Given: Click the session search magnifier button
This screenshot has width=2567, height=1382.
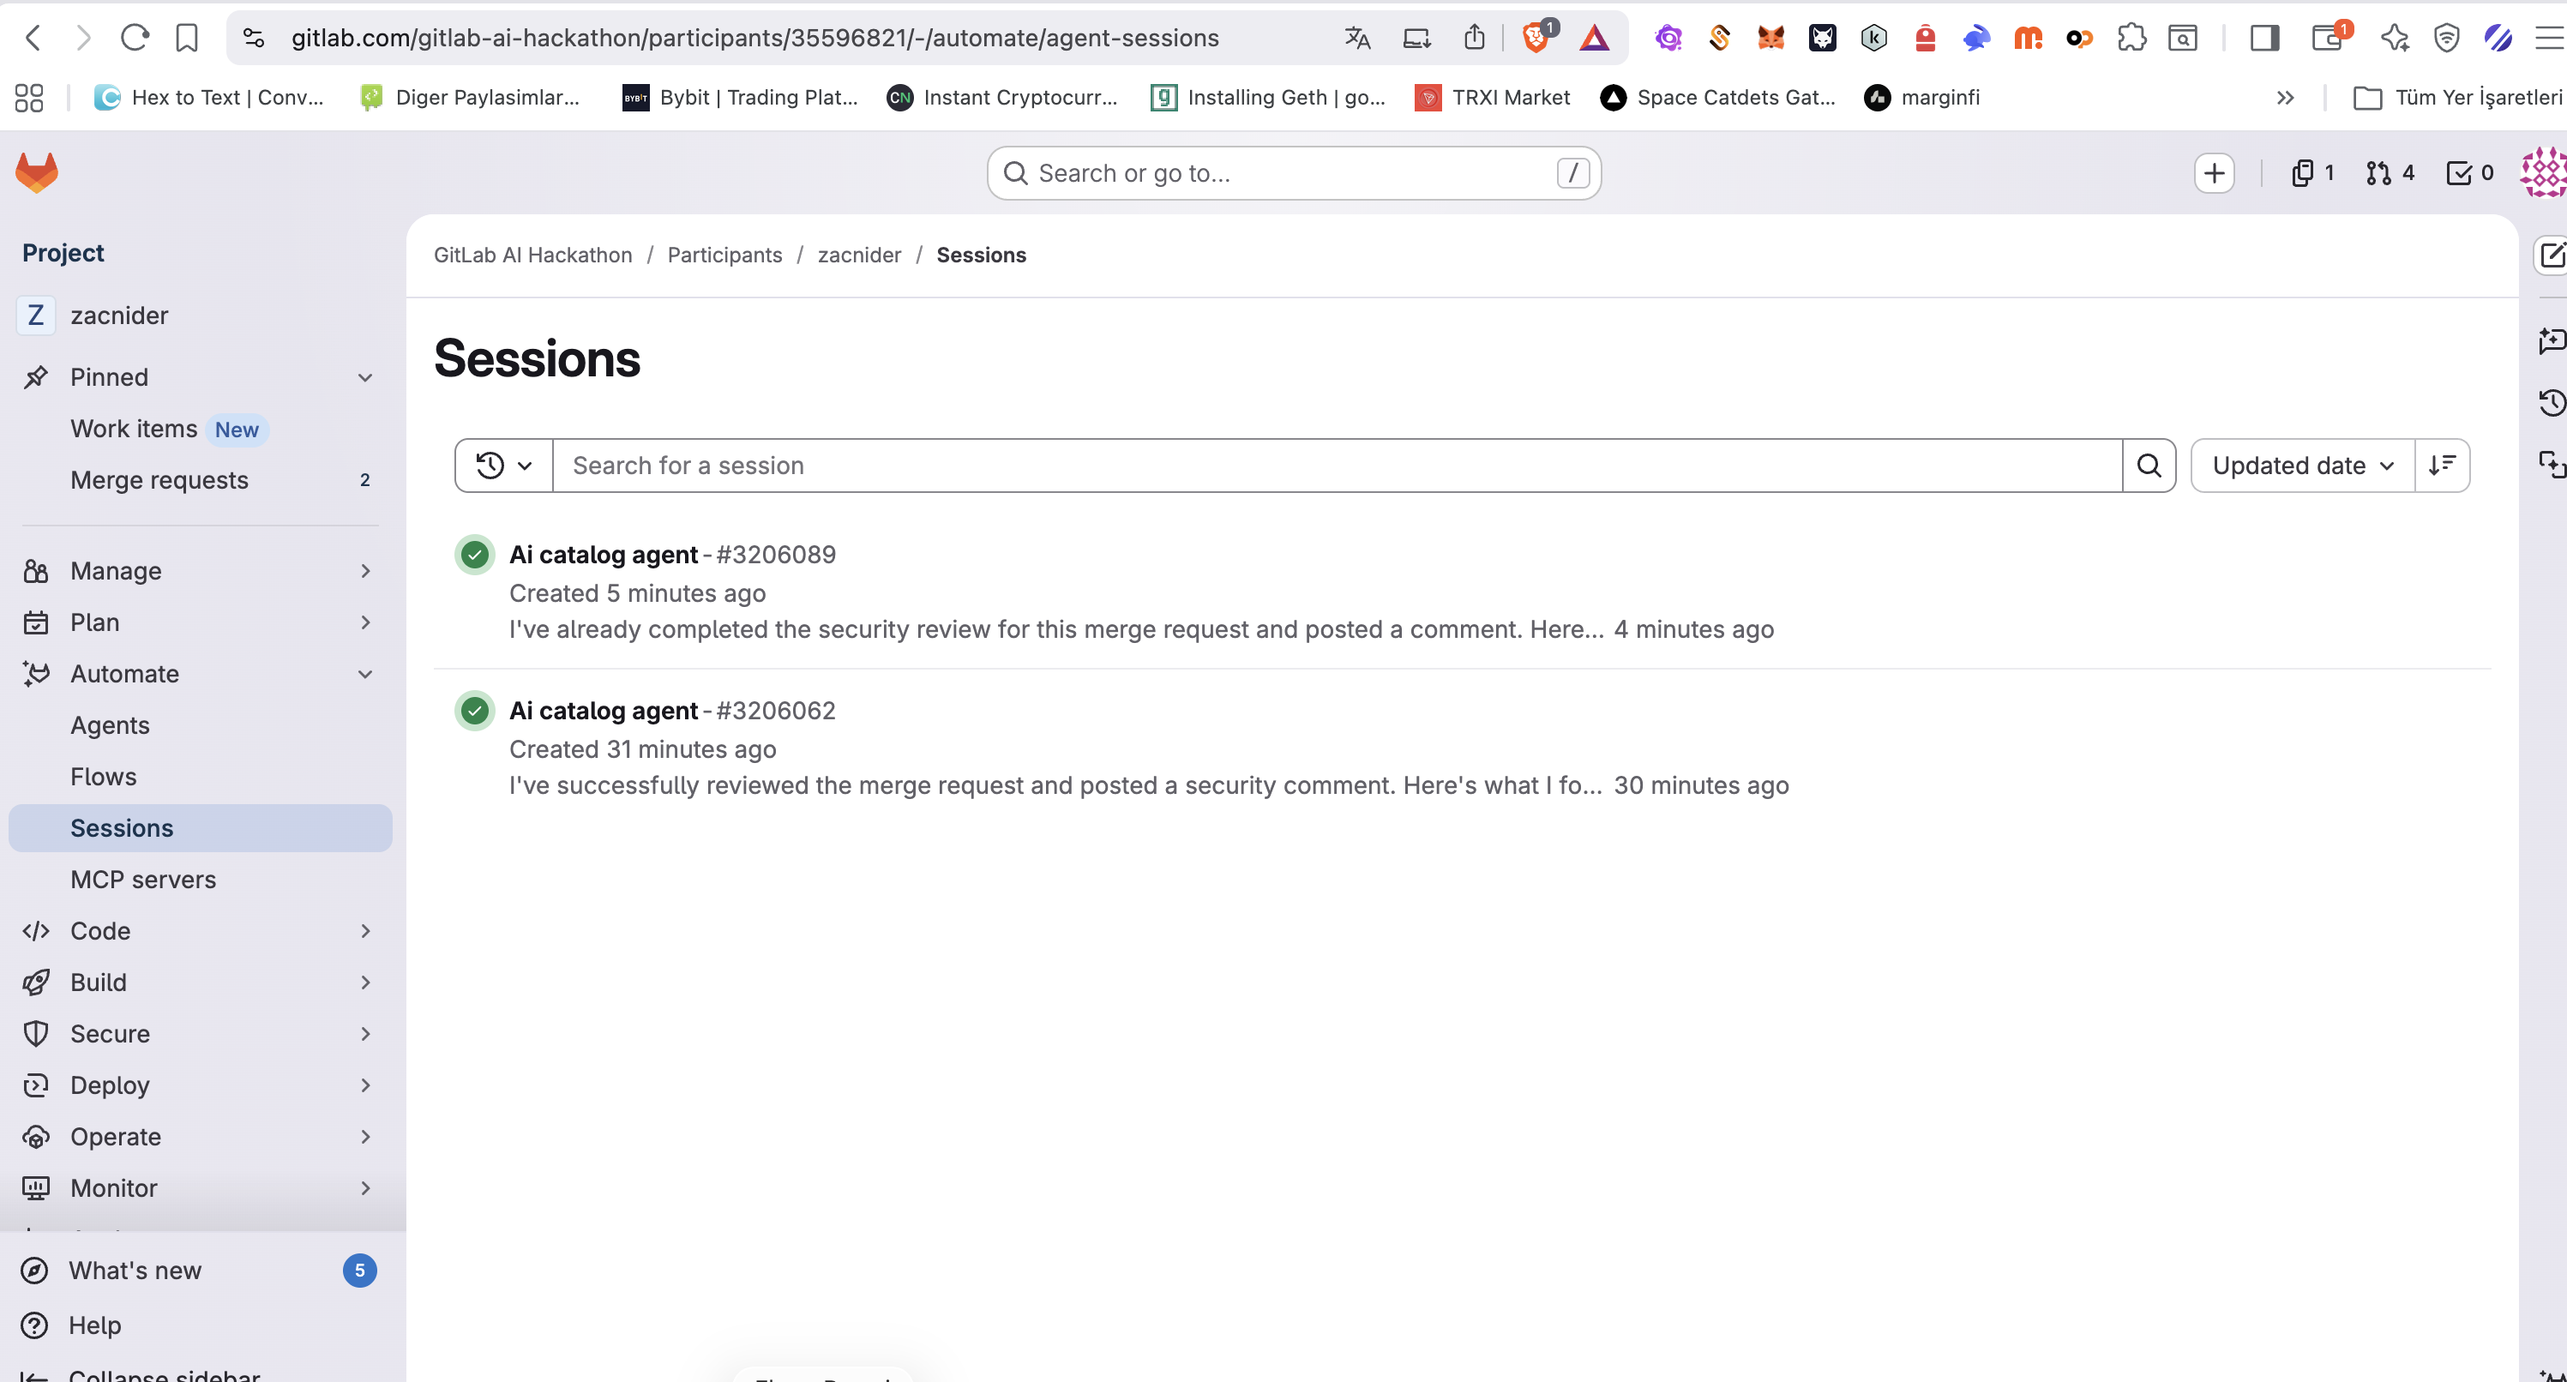Looking at the screenshot, I should point(2149,466).
